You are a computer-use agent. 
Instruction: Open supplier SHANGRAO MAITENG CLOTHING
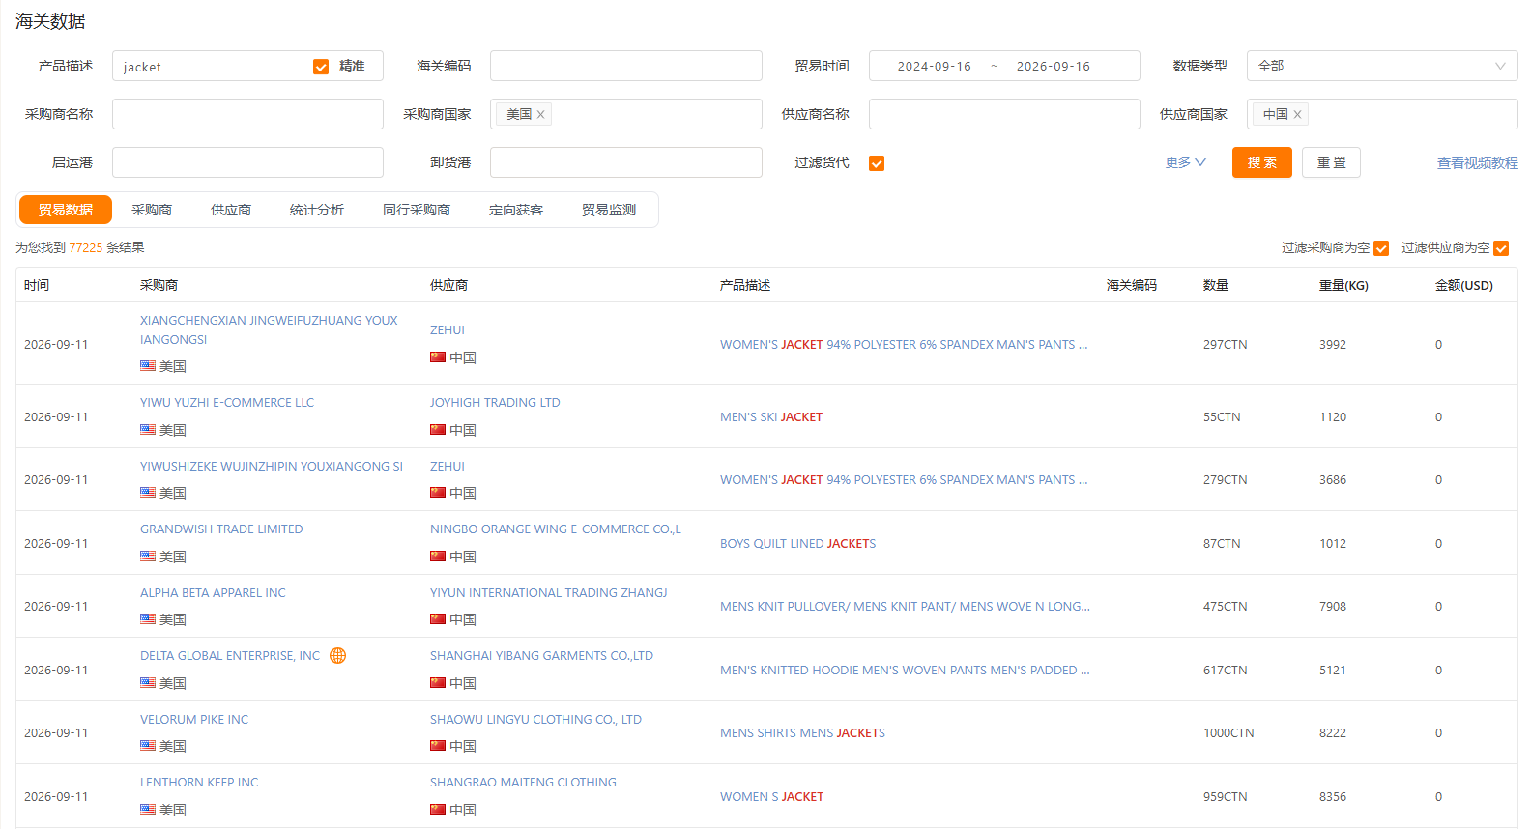point(523,783)
